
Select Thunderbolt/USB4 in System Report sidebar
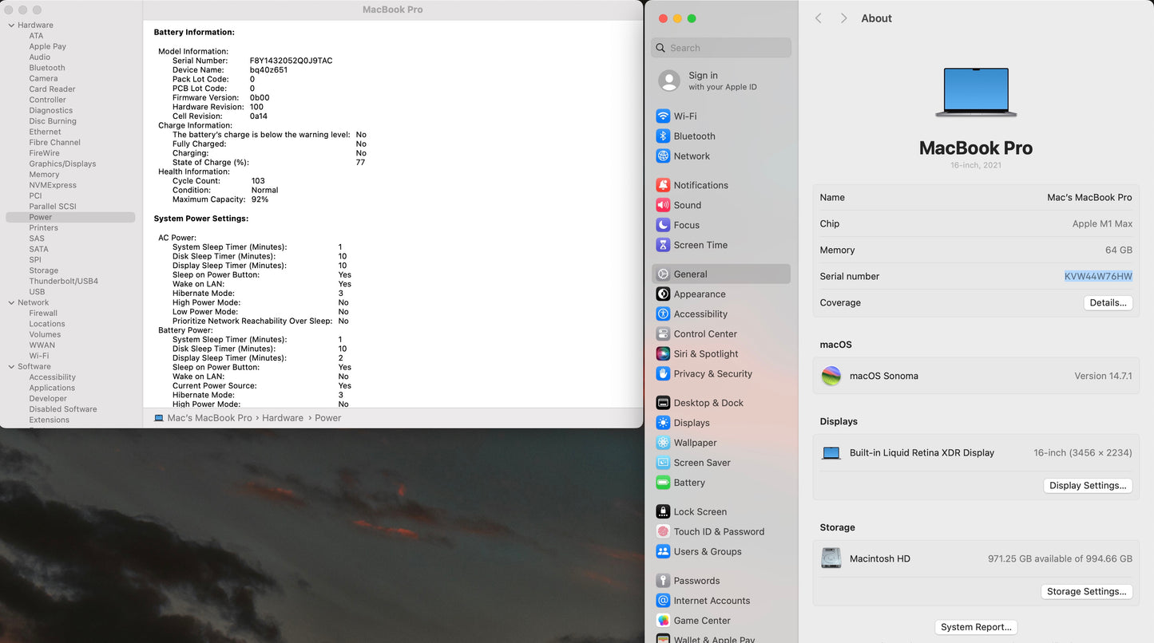(64, 282)
